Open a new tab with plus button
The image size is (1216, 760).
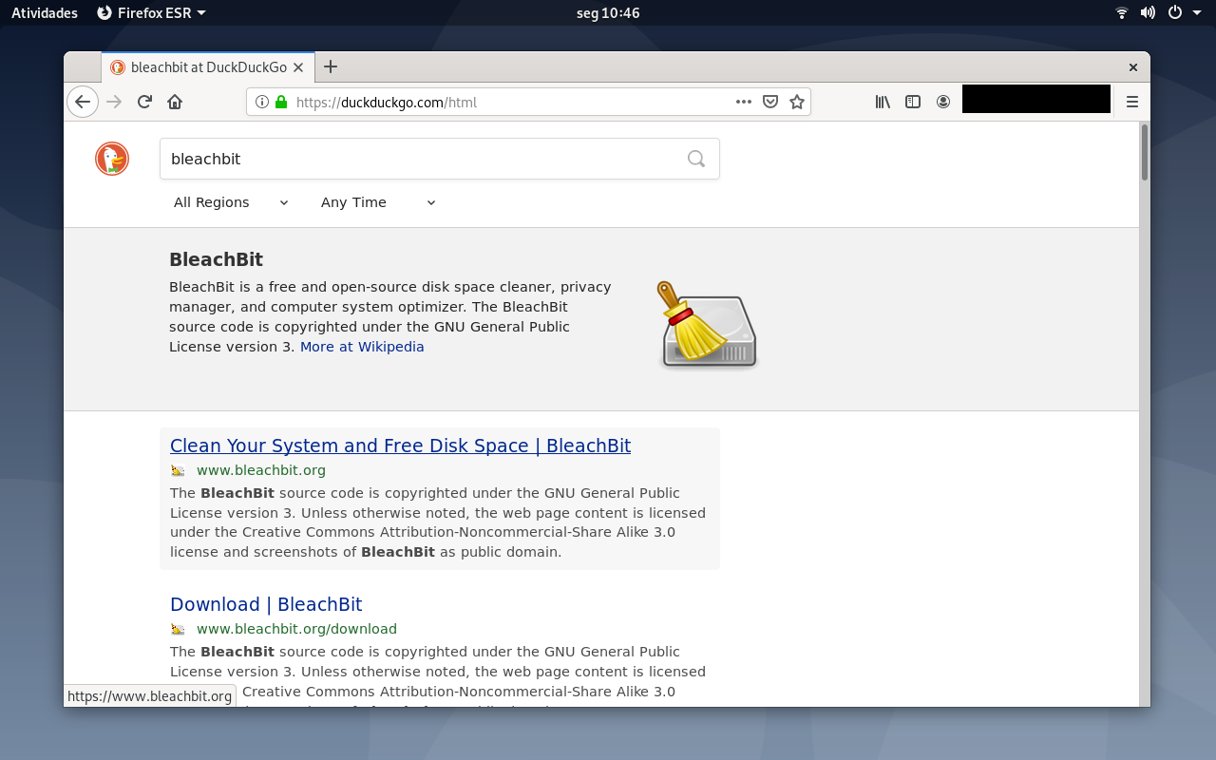coord(331,66)
